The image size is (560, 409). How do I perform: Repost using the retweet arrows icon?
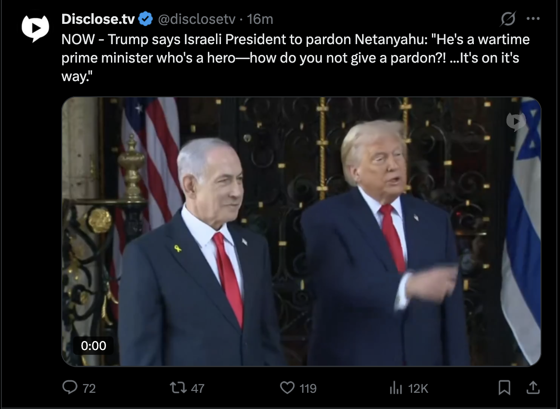tap(178, 387)
